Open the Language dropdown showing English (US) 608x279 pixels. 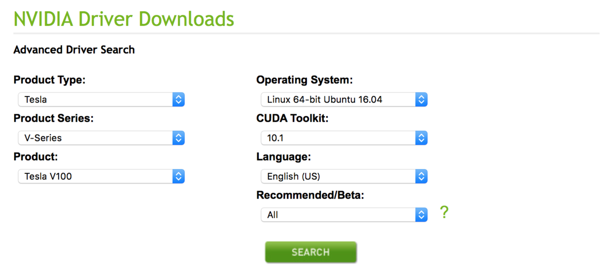[x=345, y=176]
